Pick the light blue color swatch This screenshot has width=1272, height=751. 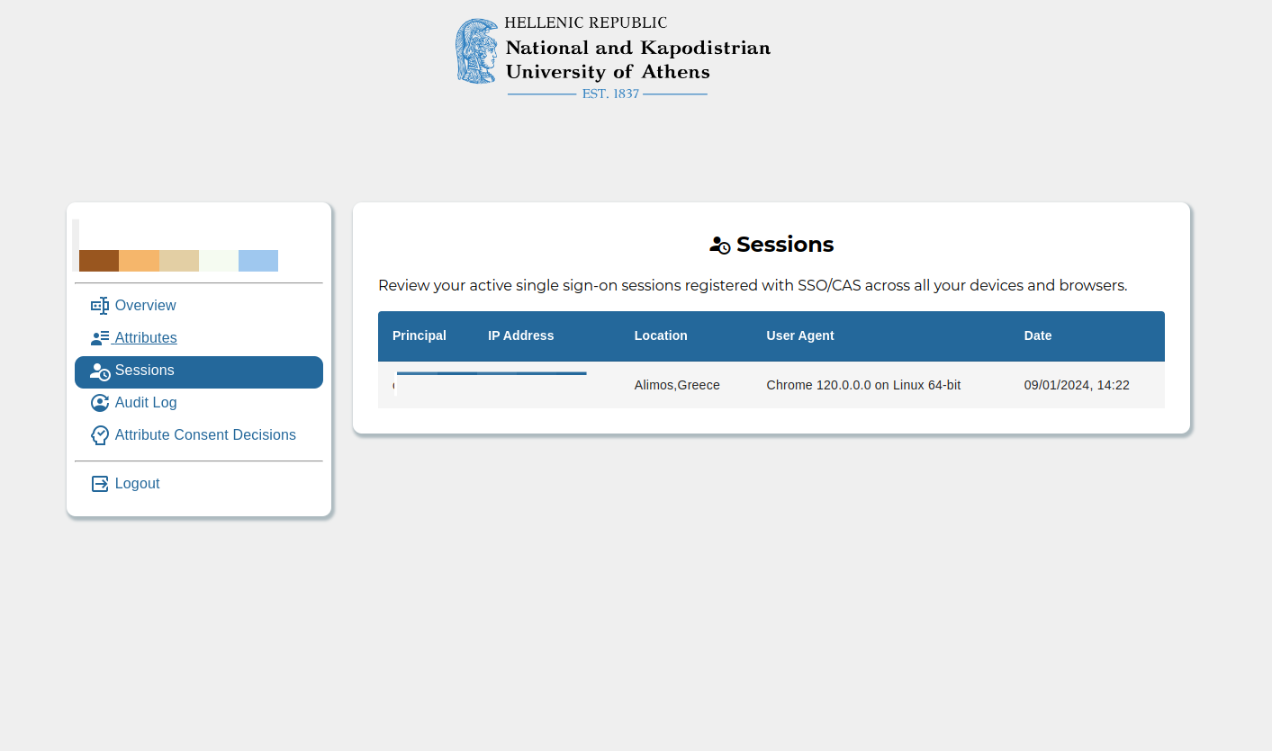point(258,261)
